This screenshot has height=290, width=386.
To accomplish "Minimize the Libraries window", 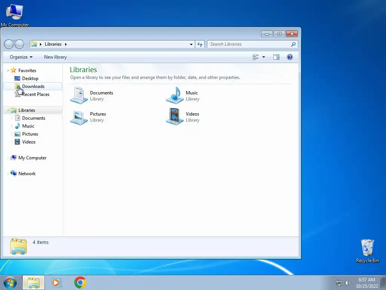I will pos(267,34).
